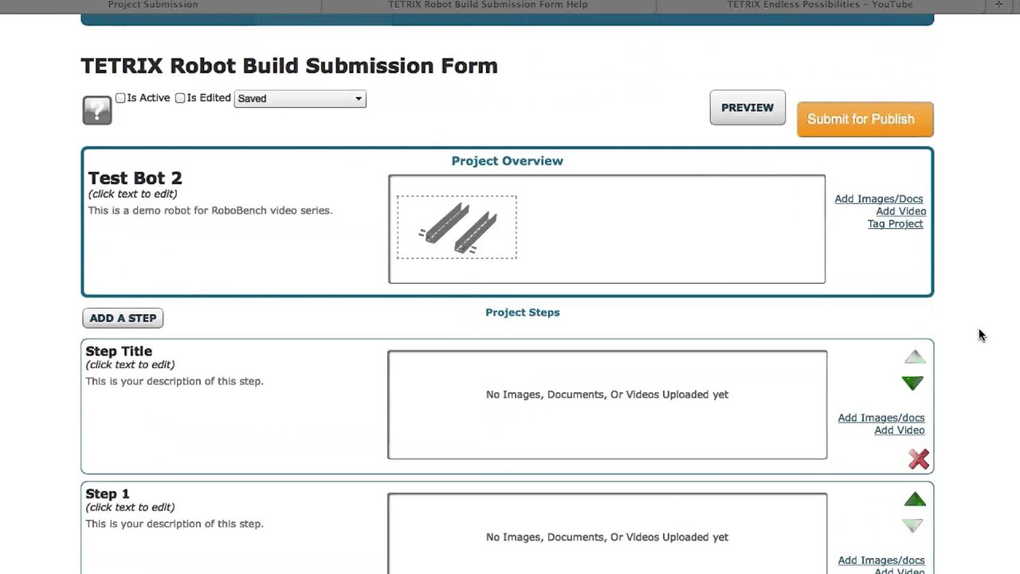
Task: Click the question mark help icon
Action: tap(97, 110)
